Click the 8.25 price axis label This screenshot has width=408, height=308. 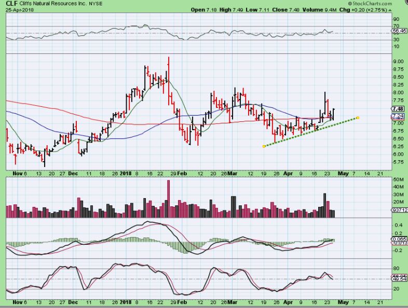[x=399, y=85]
